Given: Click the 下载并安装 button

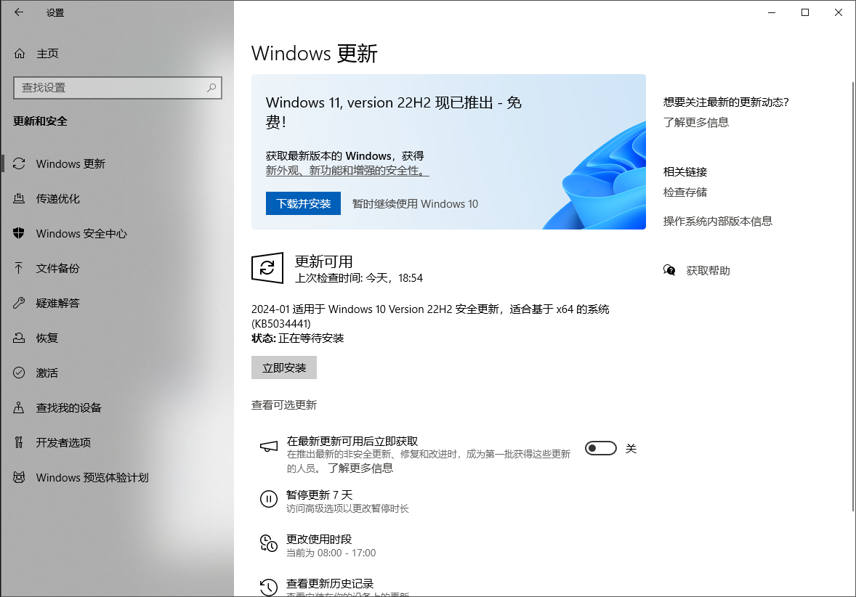Looking at the screenshot, I should 303,204.
